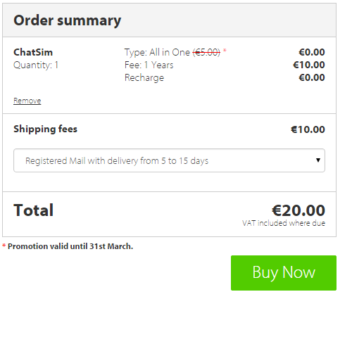Click the Promotion valid until 31st March note
This screenshot has width=352, height=337.
tap(70, 246)
